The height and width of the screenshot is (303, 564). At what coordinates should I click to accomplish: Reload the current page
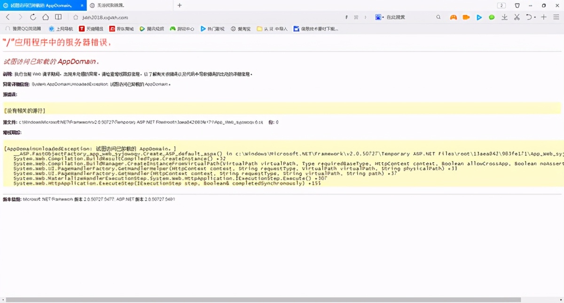click(32, 17)
